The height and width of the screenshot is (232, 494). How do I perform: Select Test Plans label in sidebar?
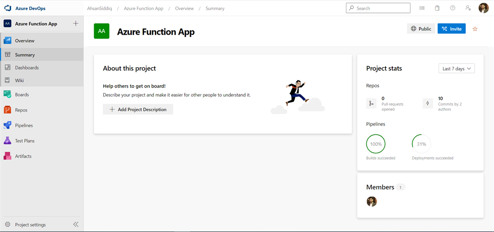coord(25,141)
